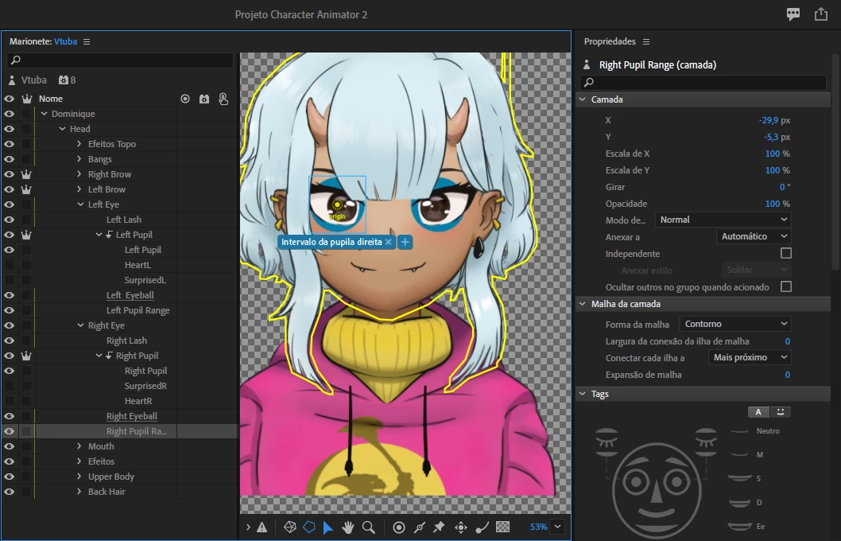Click the handles target column header icon

pyautogui.click(x=185, y=99)
